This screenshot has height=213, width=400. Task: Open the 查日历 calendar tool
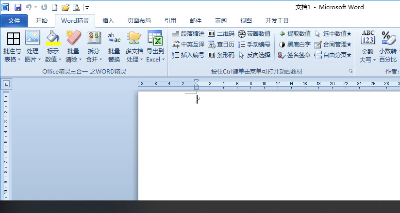(x=221, y=44)
